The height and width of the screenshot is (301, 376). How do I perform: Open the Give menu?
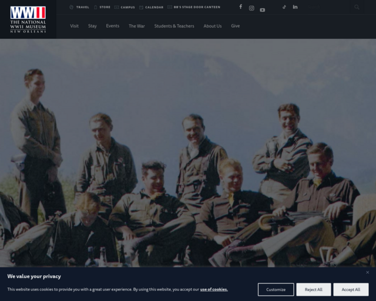coord(236,26)
